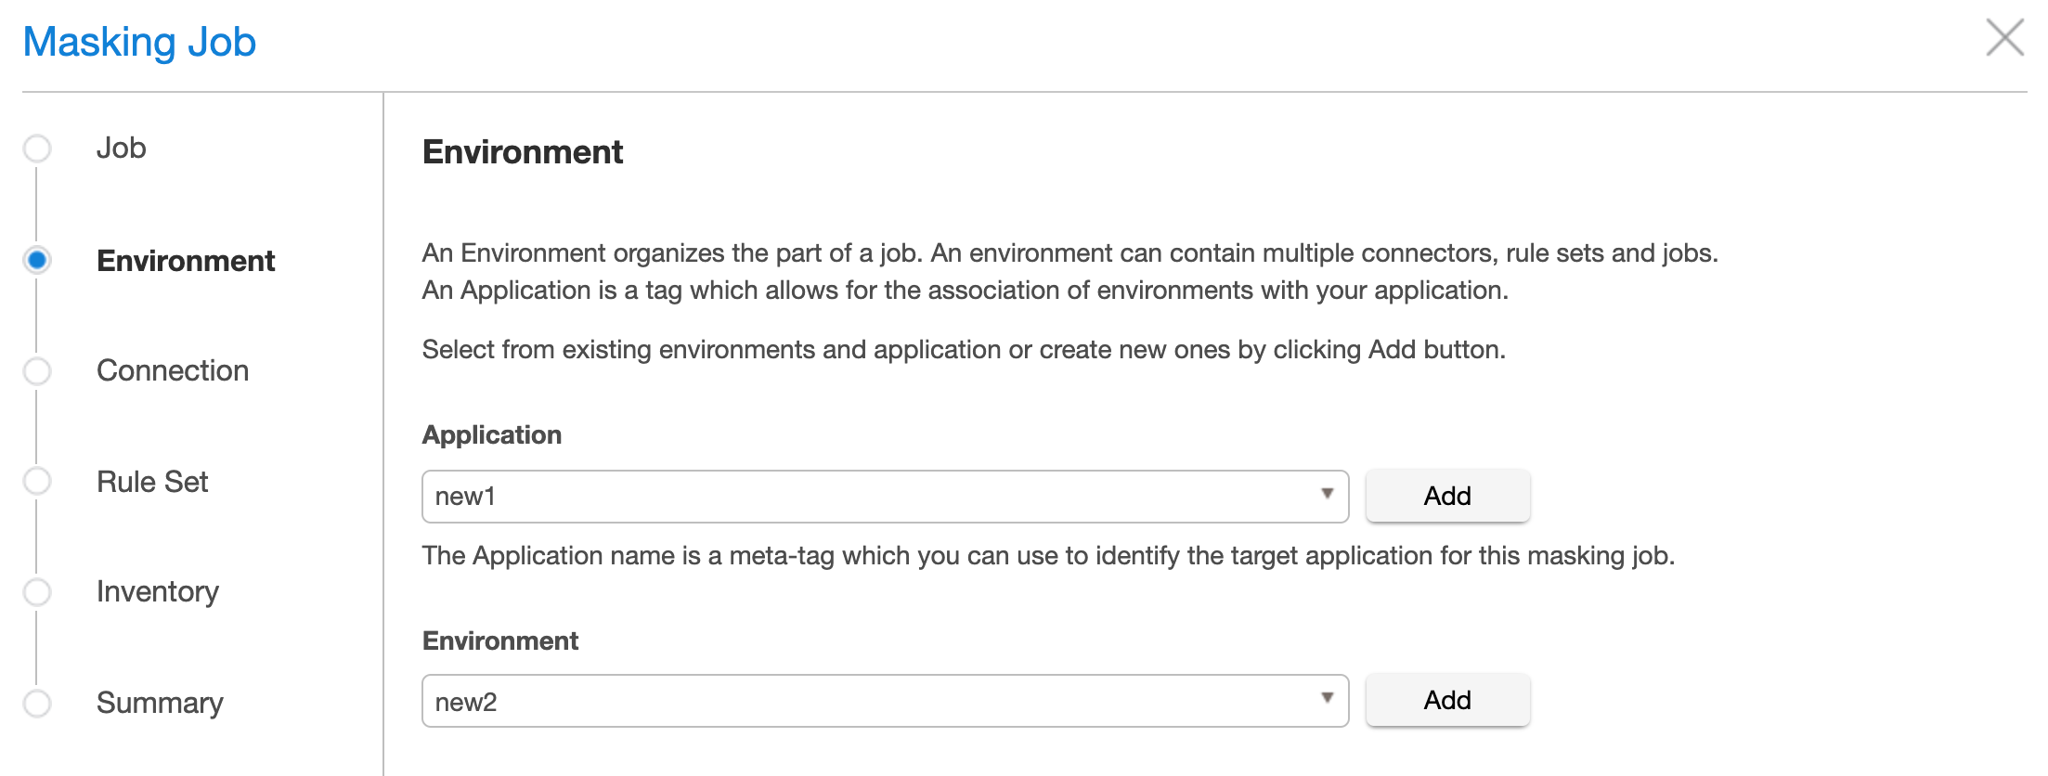Open the Environment step label in sidebar
Image resolution: width=2048 pixels, height=776 pixels.
point(186,261)
